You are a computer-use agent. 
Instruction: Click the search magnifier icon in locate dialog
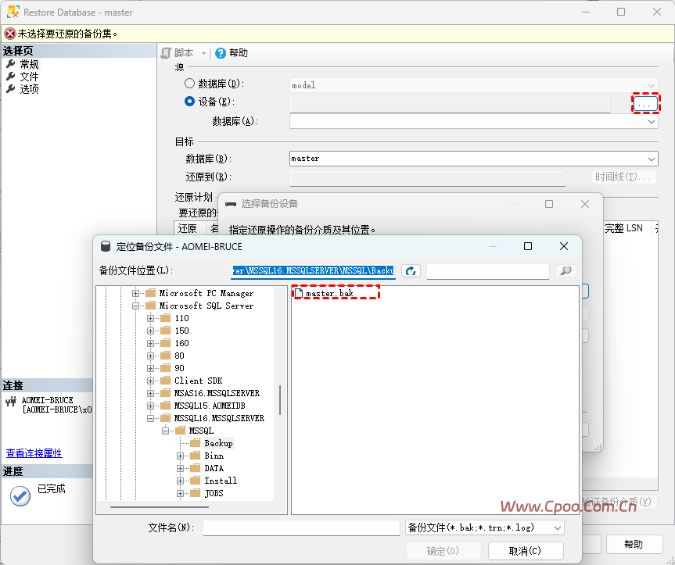point(565,270)
